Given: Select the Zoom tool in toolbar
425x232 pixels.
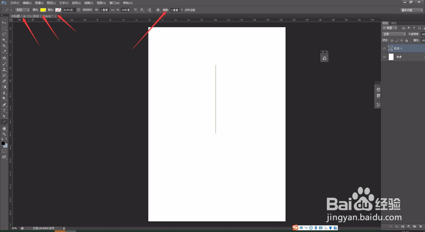Looking at the screenshot, I should tap(4, 134).
